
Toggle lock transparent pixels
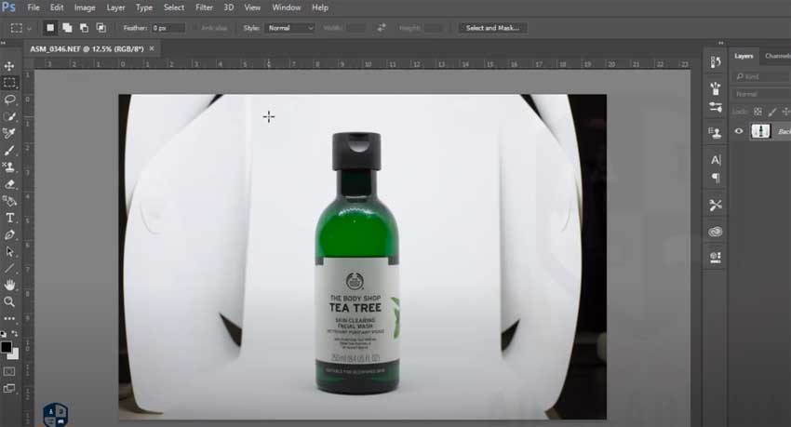pos(757,112)
